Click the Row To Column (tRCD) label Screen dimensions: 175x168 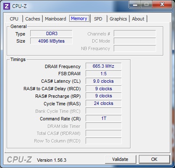point(57,141)
